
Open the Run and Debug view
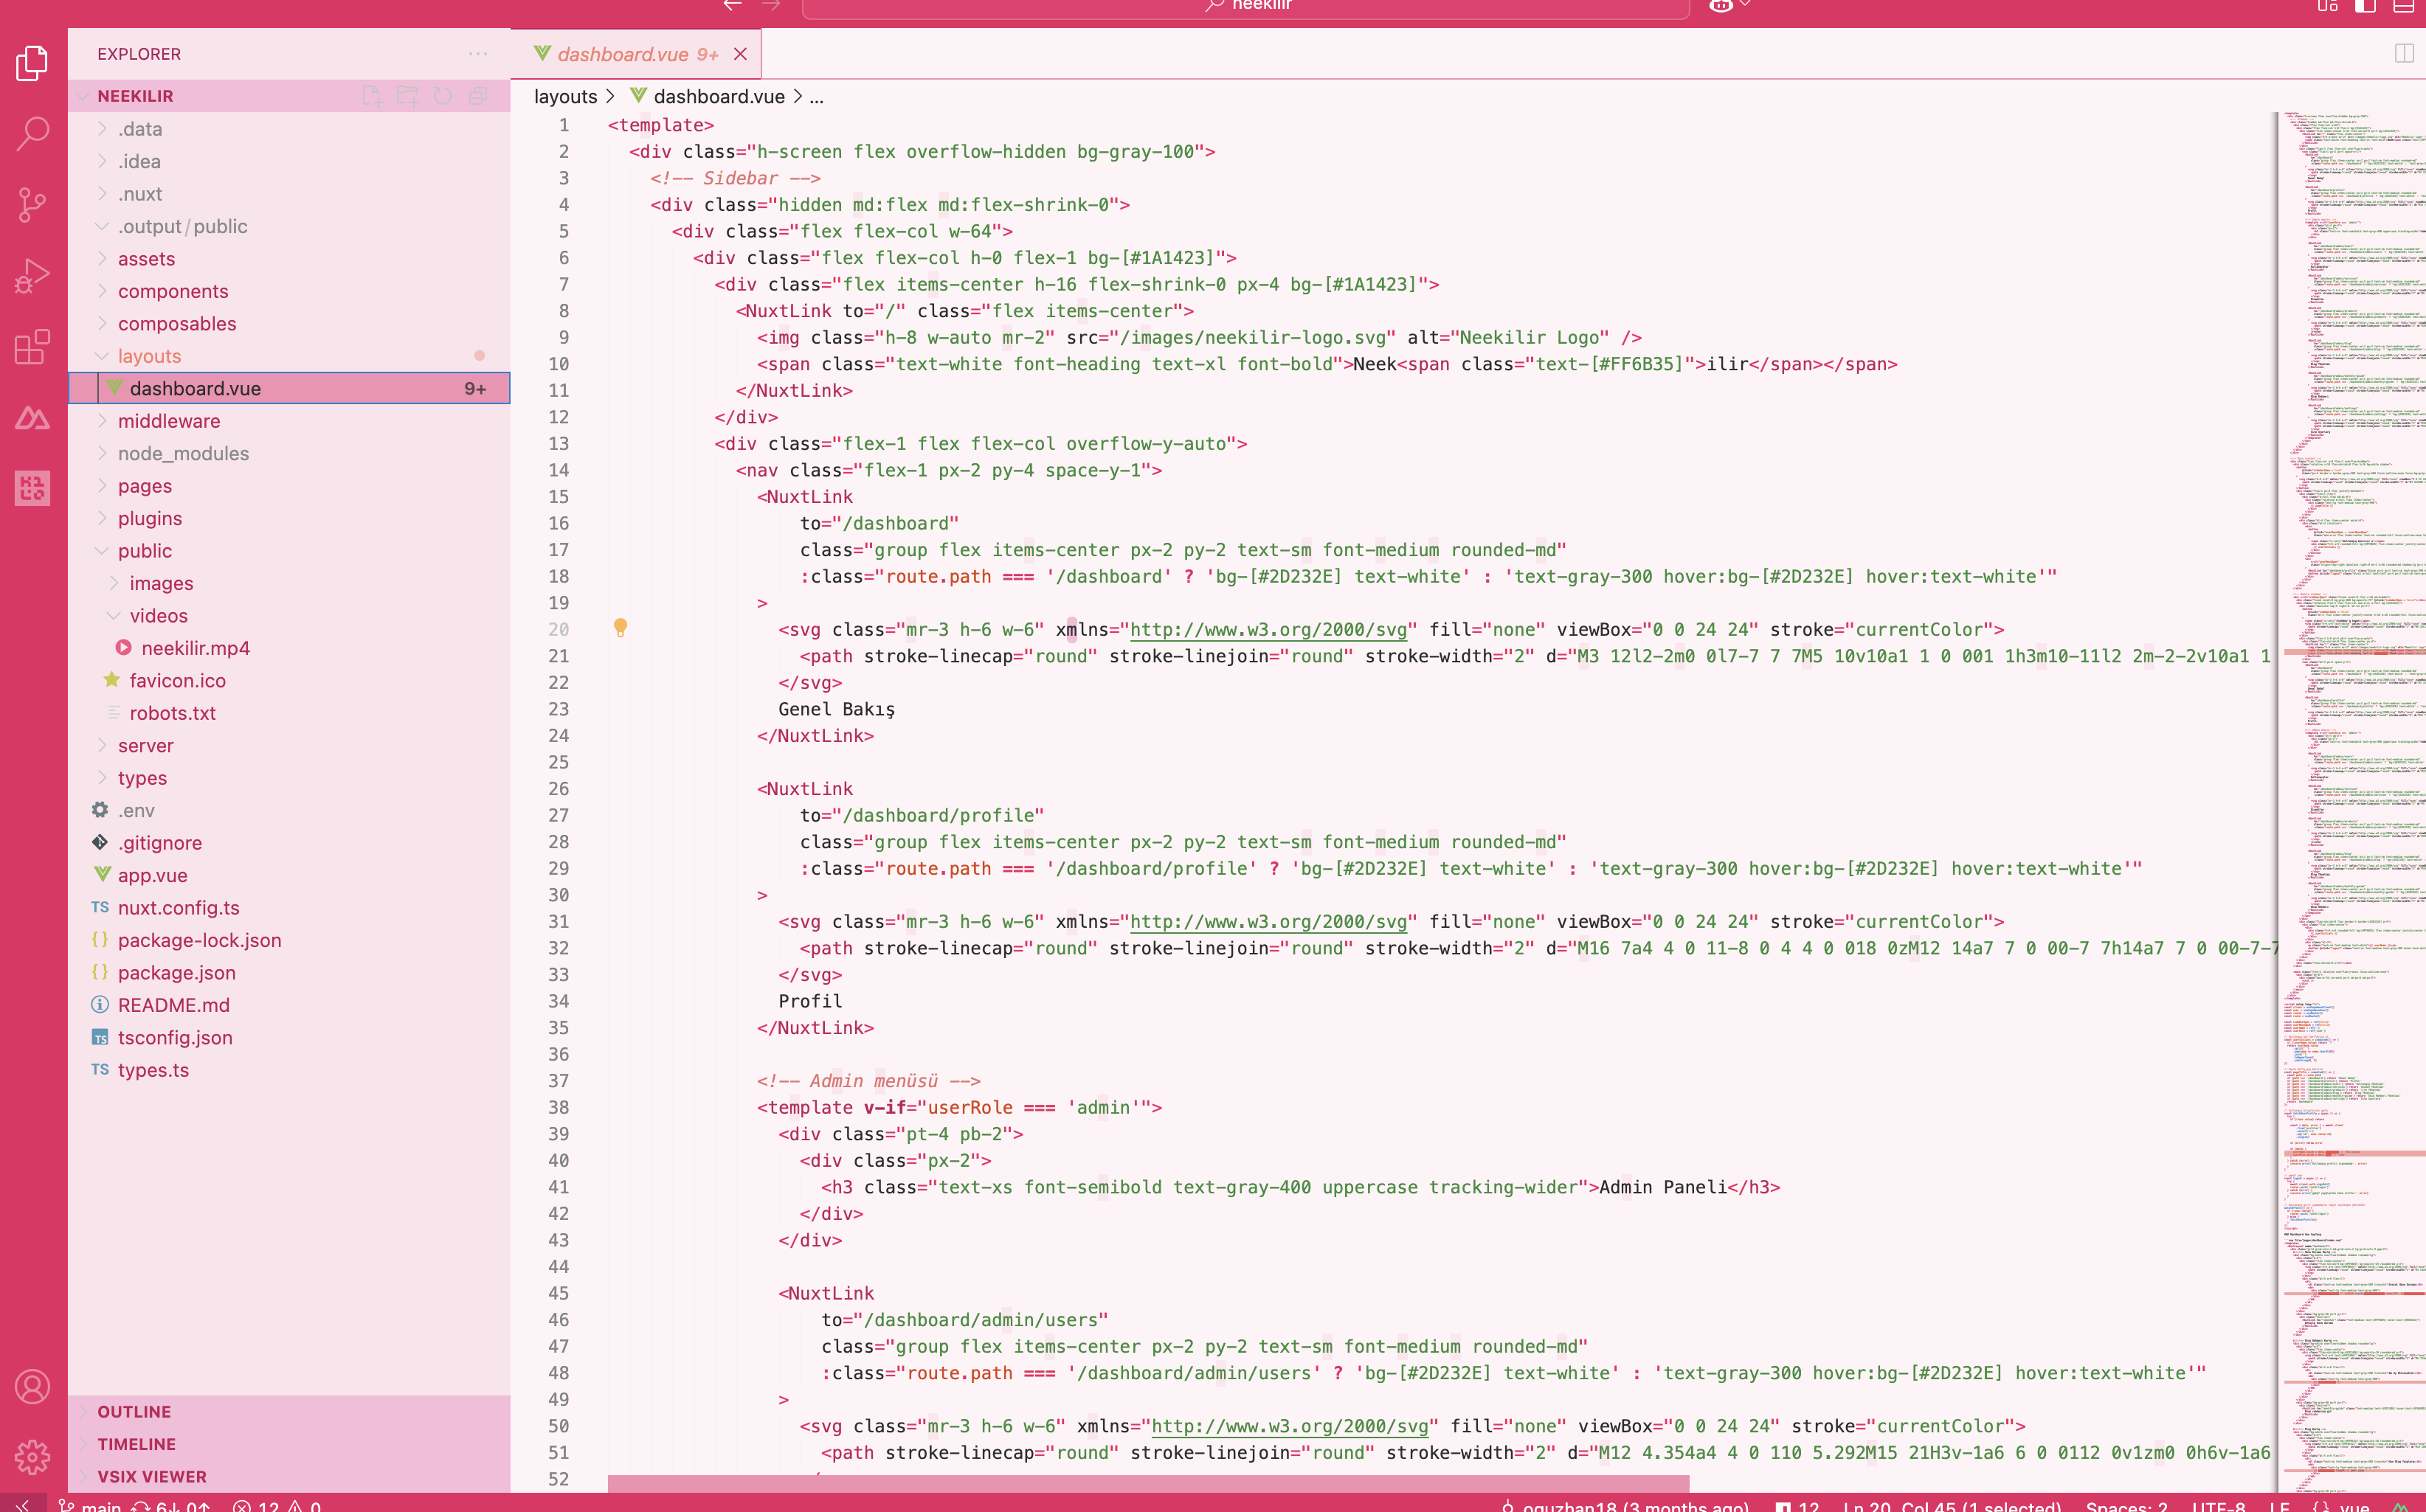pos(32,275)
